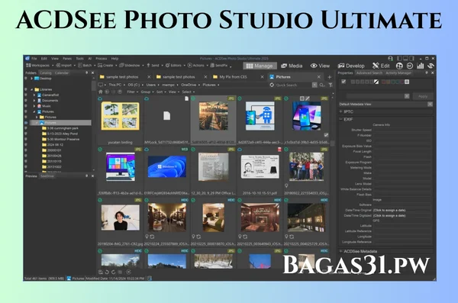Viewport: 458px width, 303px height.
Task: Pin the Properties pane
Action: pyautogui.click(x=426, y=73)
